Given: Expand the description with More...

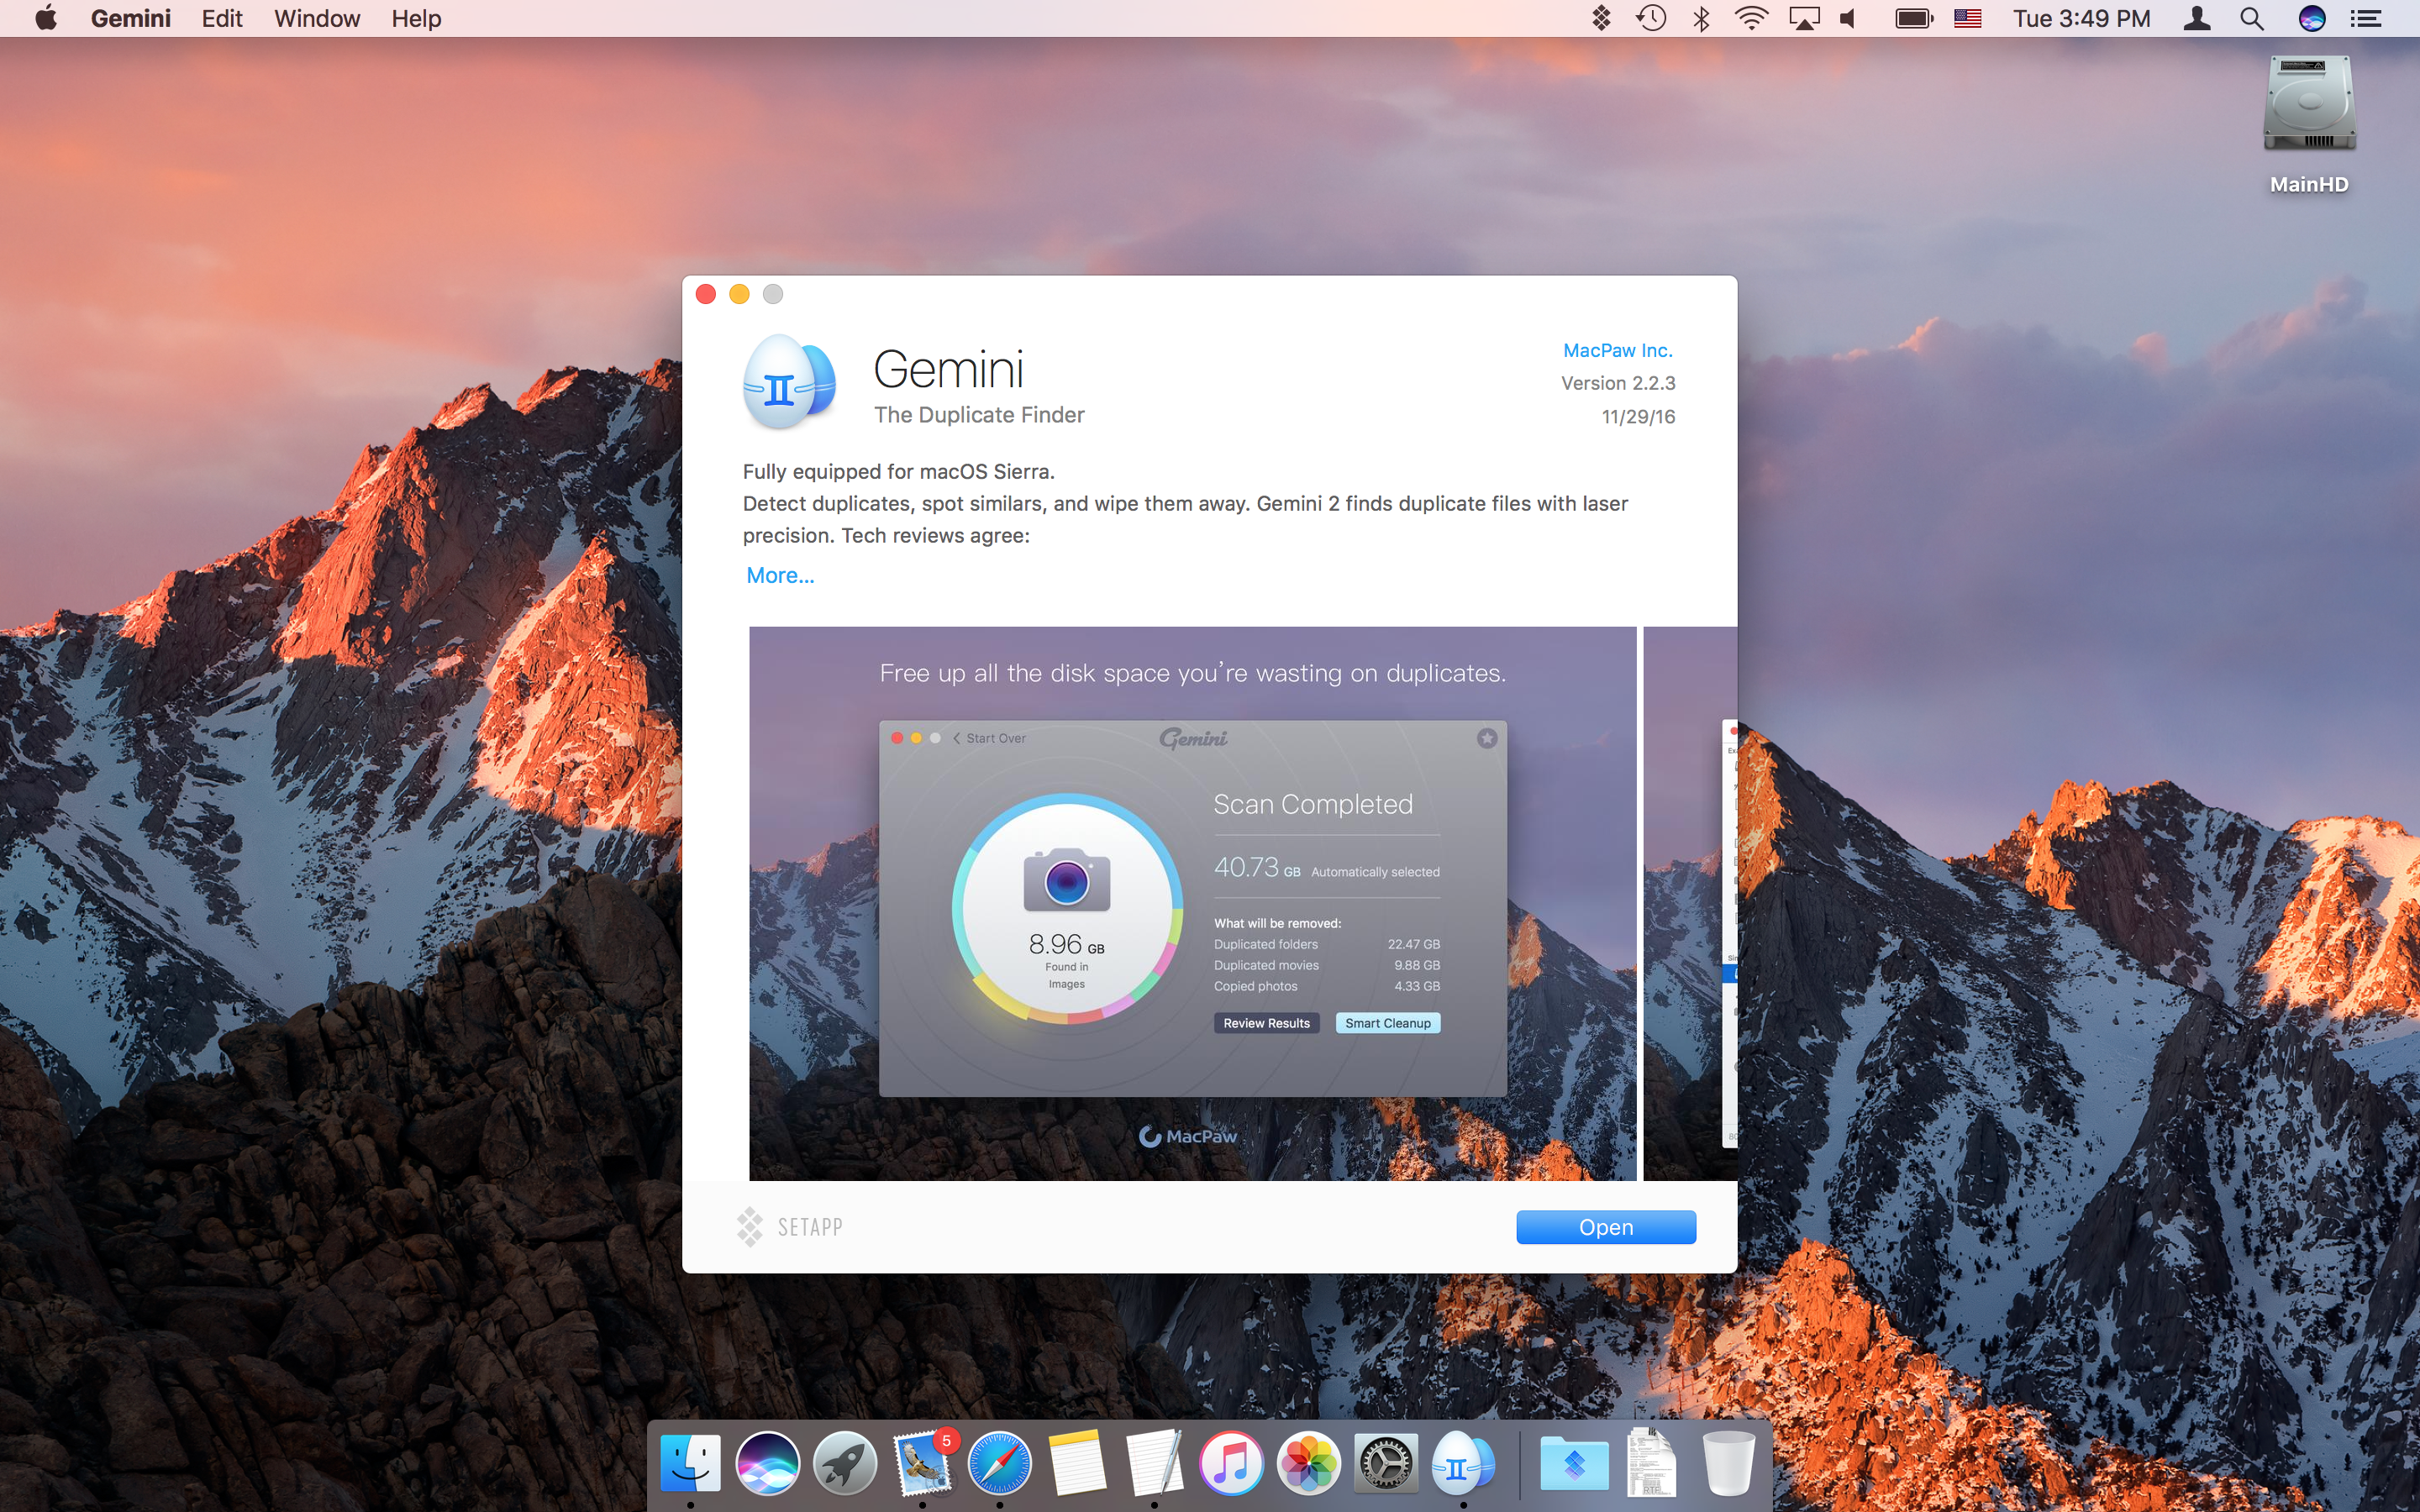Looking at the screenshot, I should [780, 575].
